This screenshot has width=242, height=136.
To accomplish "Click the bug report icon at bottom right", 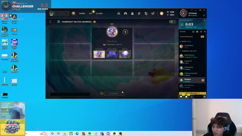I will [x=205, y=97].
